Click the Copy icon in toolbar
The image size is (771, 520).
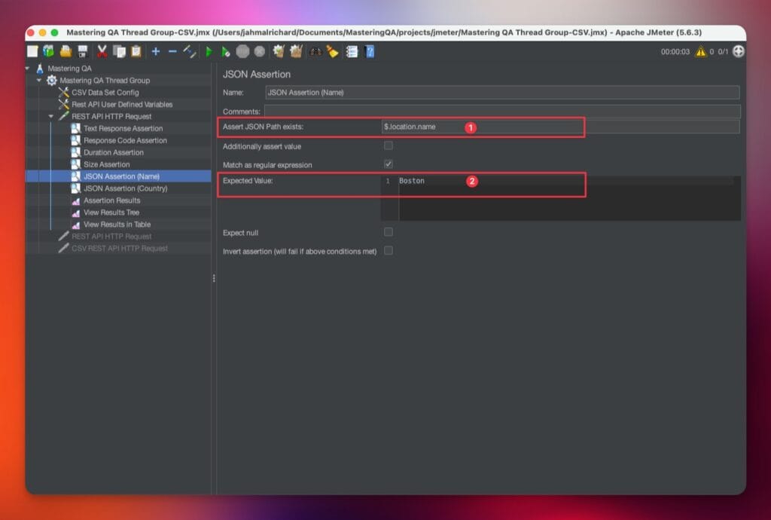point(119,51)
